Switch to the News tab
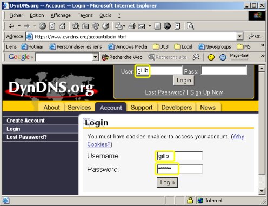 click(x=208, y=107)
